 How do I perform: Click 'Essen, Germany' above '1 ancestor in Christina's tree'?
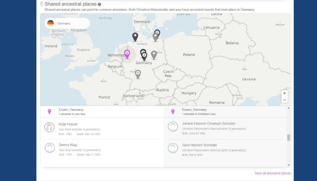[x=194, y=110]
